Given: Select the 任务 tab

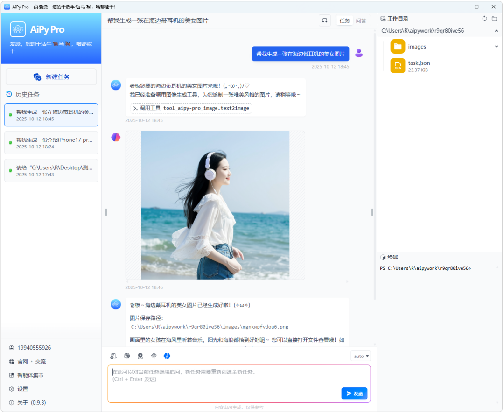Looking at the screenshot, I should pyautogui.click(x=344, y=21).
